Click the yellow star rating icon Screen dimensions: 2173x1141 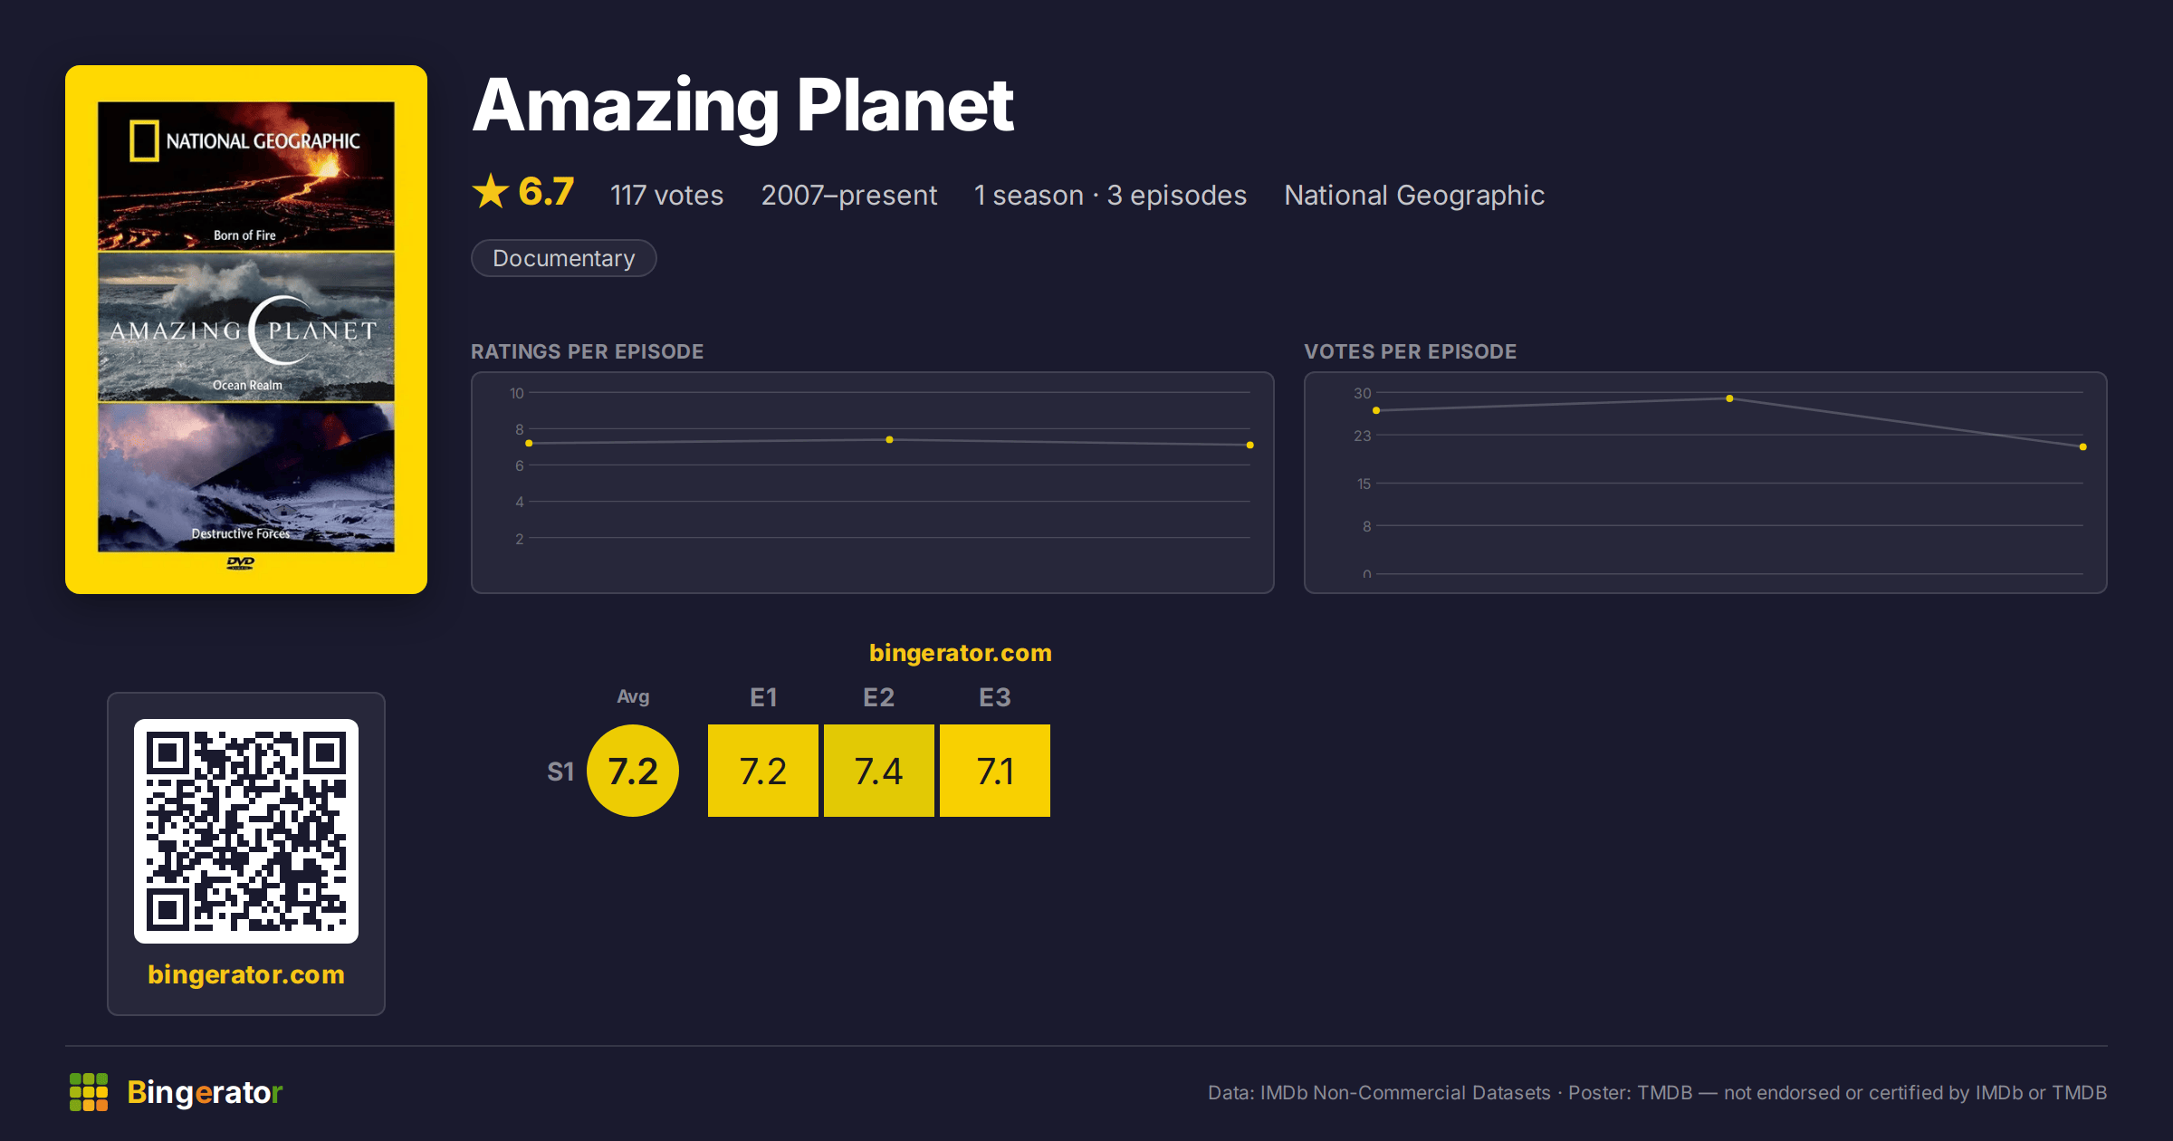pos(491,191)
